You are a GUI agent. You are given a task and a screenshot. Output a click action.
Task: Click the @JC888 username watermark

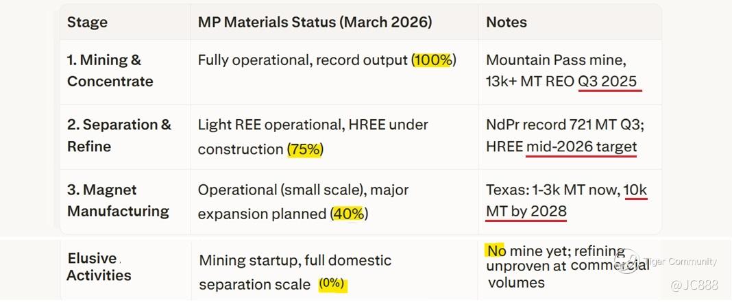pos(694,285)
